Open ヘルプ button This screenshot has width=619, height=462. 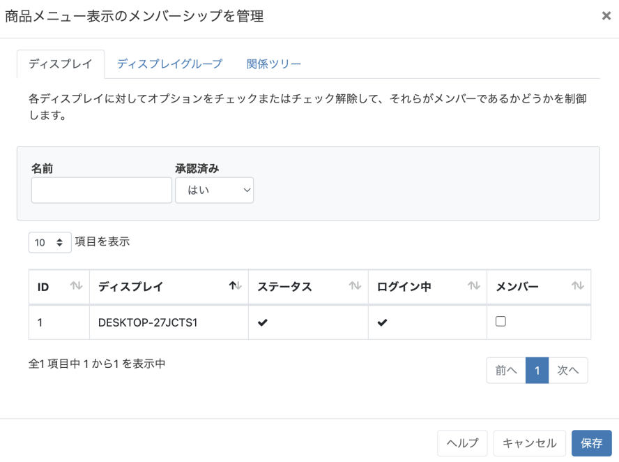point(462,443)
